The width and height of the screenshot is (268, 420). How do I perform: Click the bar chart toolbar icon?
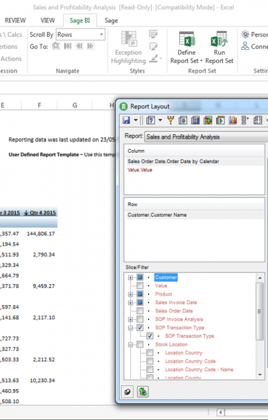coord(233,120)
